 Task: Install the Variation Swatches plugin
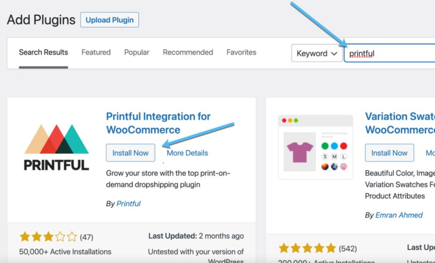pyautogui.click(x=389, y=153)
